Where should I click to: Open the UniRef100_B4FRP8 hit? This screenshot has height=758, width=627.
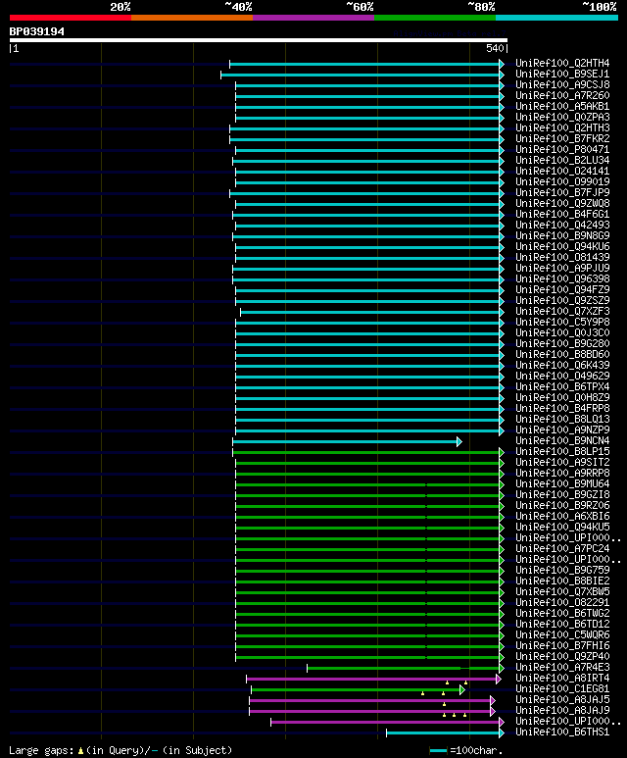pos(562,409)
